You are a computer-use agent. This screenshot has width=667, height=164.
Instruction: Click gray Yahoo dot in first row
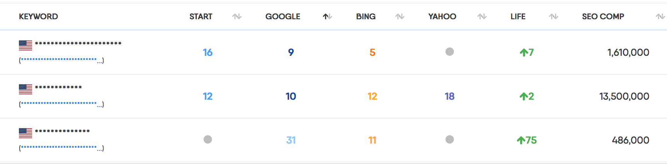click(x=449, y=52)
